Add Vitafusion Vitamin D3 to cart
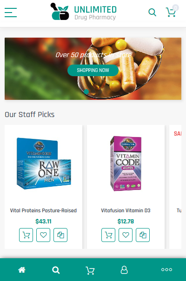The image size is (186, 281). tap(108, 235)
